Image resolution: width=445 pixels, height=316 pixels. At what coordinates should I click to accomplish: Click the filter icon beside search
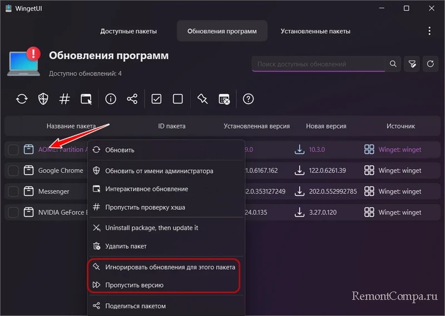pyautogui.click(x=412, y=64)
